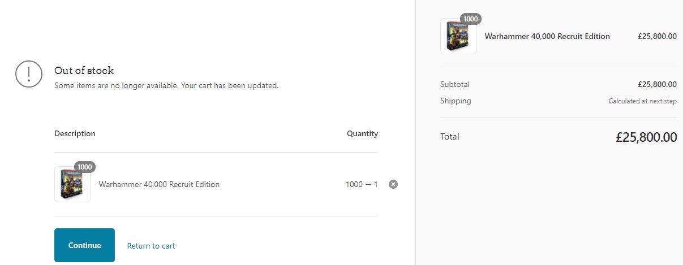Click the item price next to product name

pyautogui.click(x=657, y=36)
